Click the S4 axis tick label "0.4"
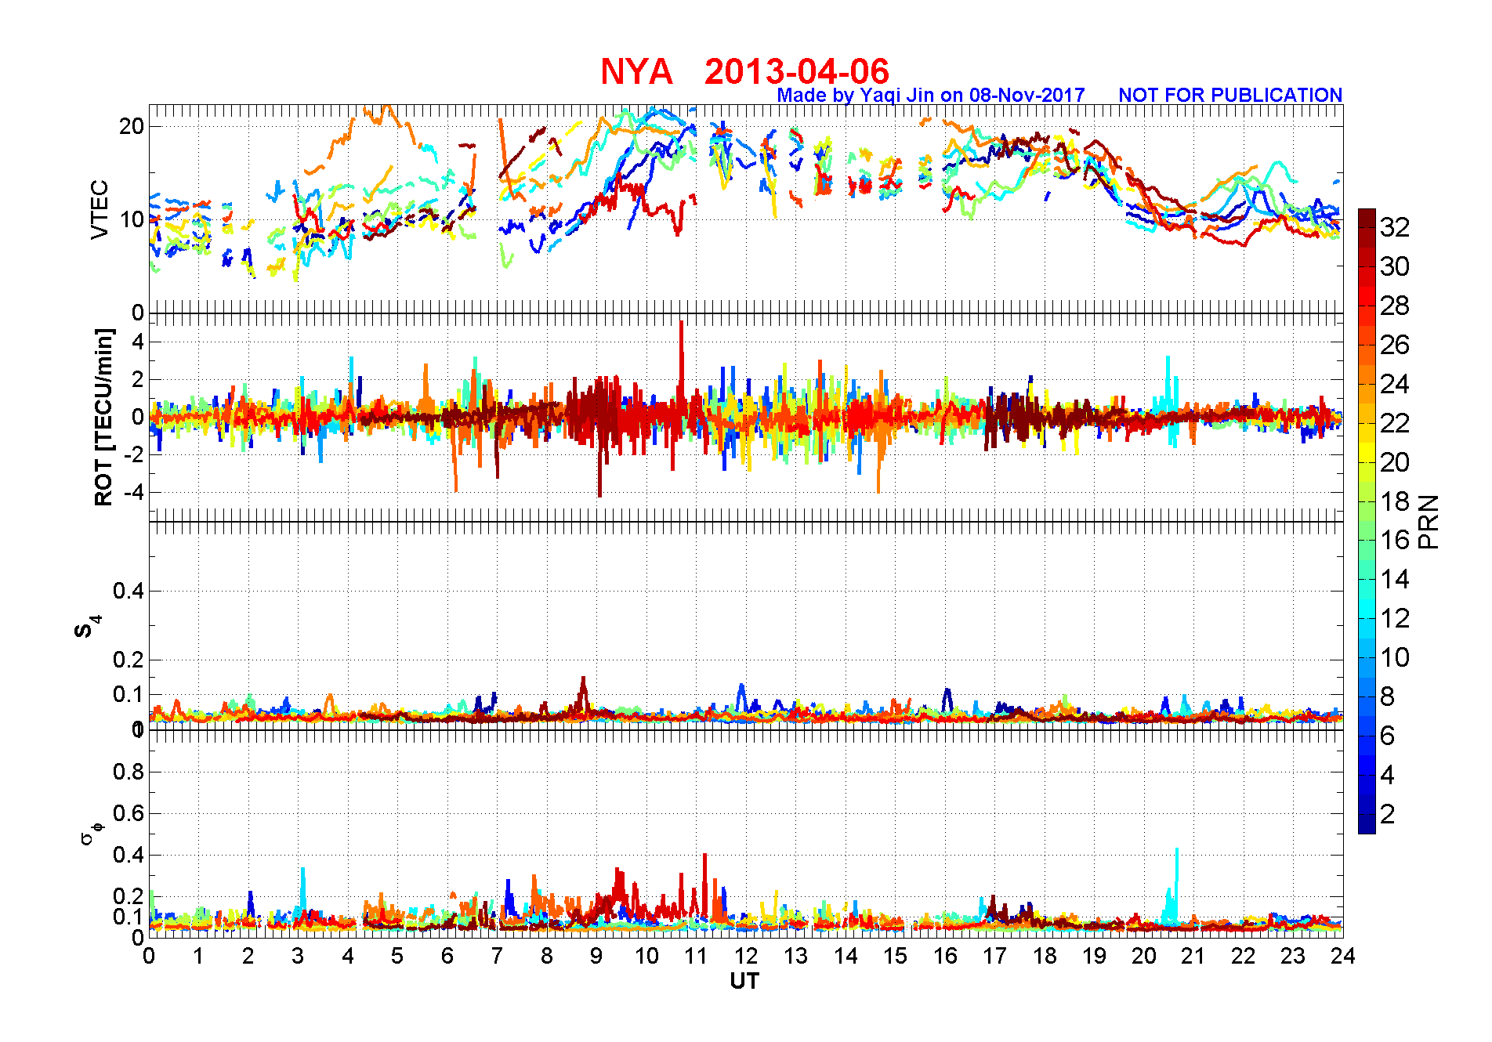The width and height of the screenshot is (1492, 1042). tap(129, 591)
